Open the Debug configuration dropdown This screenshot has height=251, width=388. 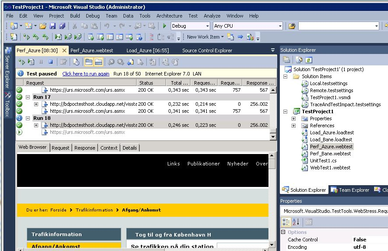(x=207, y=26)
